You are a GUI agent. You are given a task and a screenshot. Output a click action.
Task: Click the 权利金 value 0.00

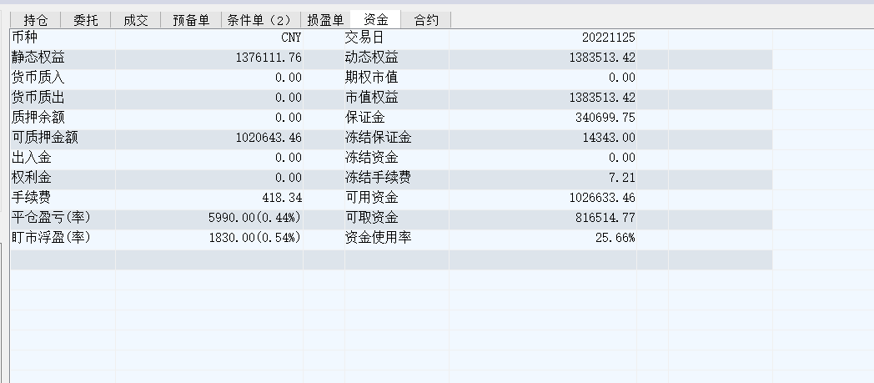click(x=289, y=178)
